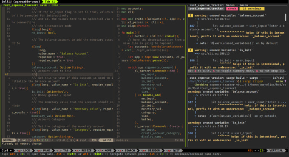This screenshot has width=289, height=157.
Task: Click 'mod cli;' in main.rs
Action: (128, 12)
